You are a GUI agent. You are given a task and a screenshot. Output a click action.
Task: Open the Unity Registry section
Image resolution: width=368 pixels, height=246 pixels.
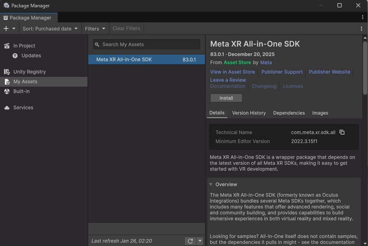pos(7,72)
